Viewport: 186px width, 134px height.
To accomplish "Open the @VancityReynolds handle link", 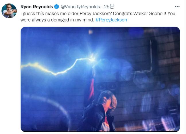I will [80, 7].
